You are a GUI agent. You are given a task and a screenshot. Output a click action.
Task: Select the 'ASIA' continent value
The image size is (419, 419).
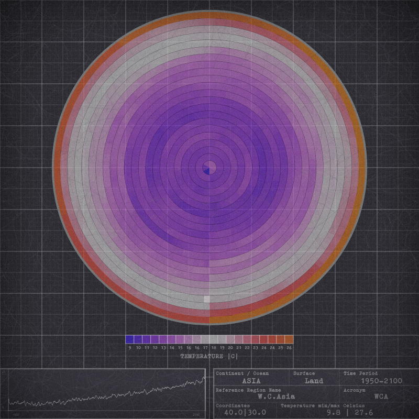point(251,381)
